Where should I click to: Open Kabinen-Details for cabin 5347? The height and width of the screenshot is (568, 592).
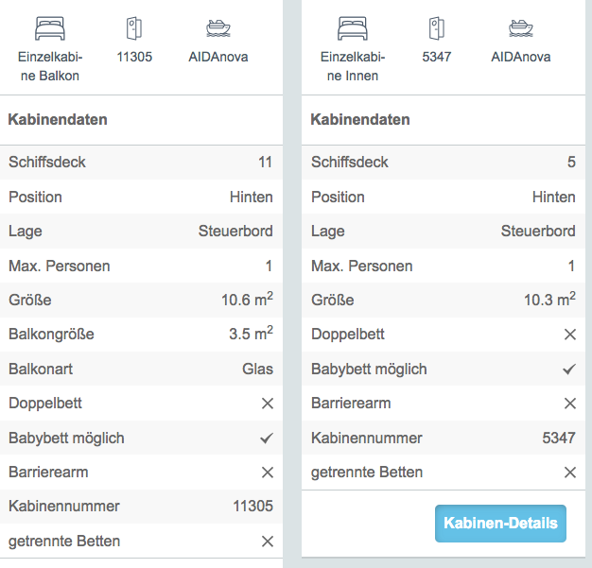tap(500, 524)
